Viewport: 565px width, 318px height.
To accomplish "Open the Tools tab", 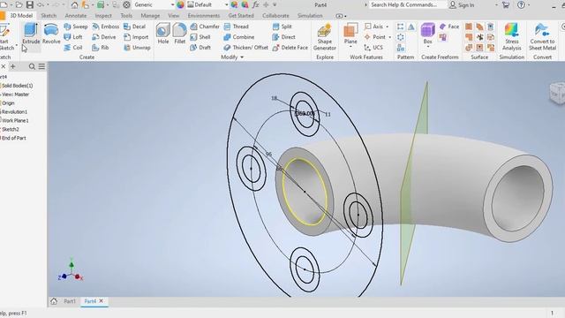I will coord(126,16).
